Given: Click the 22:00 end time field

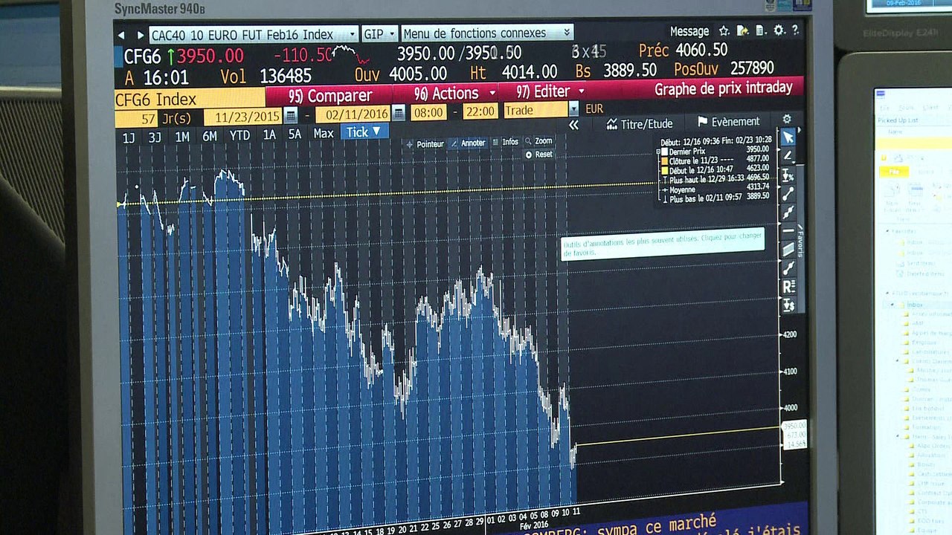Looking at the screenshot, I should tap(480, 111).
